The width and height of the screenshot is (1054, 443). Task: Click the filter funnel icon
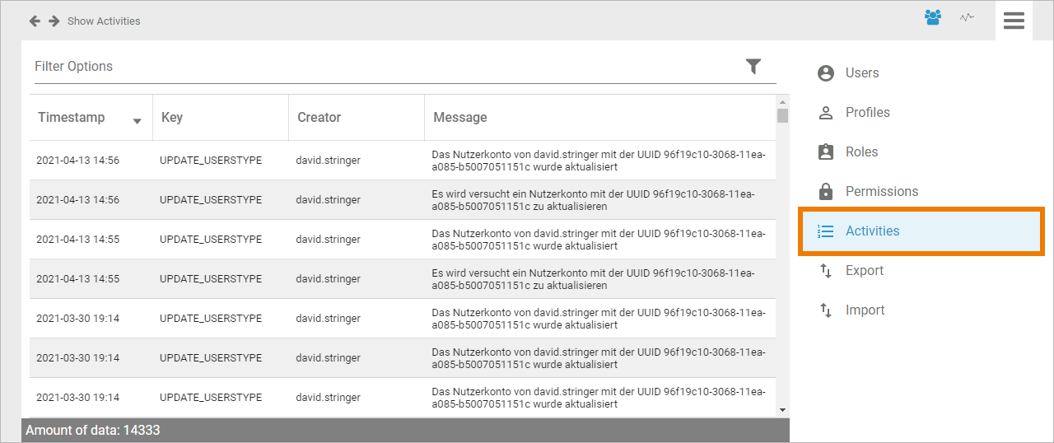(x=753, y=67)
